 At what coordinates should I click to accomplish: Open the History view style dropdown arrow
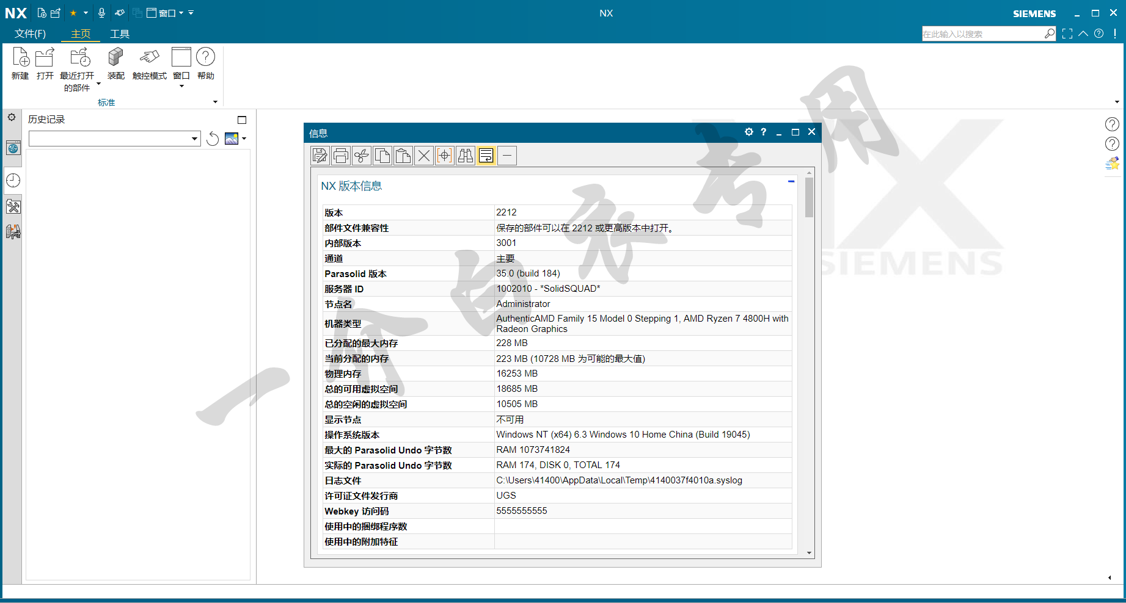coord(244,139)
